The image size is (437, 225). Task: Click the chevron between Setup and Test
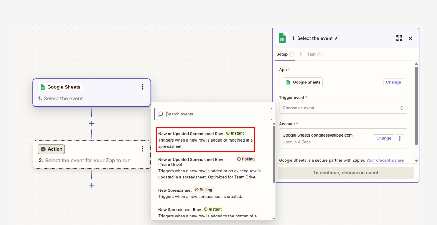301,54
